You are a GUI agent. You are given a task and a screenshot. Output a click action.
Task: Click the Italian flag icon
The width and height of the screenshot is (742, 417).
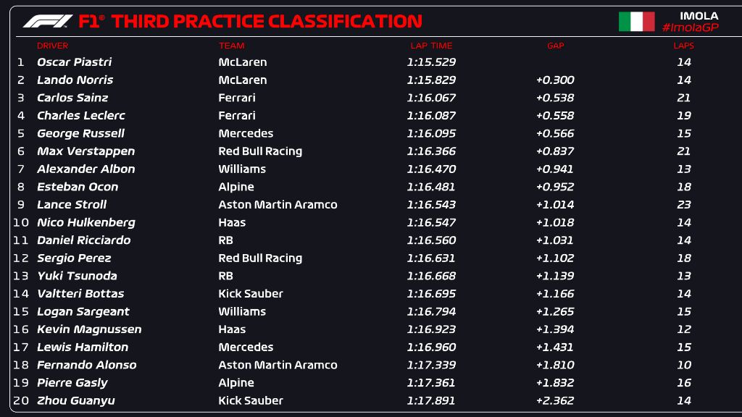pos(636,22)
